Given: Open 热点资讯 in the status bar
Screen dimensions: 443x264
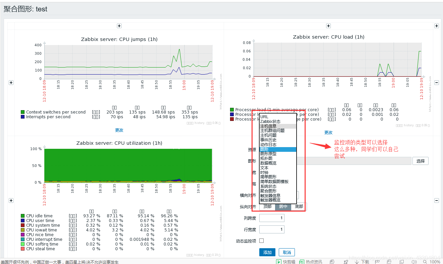Looking at the screenshot, I should click(311, 262).
